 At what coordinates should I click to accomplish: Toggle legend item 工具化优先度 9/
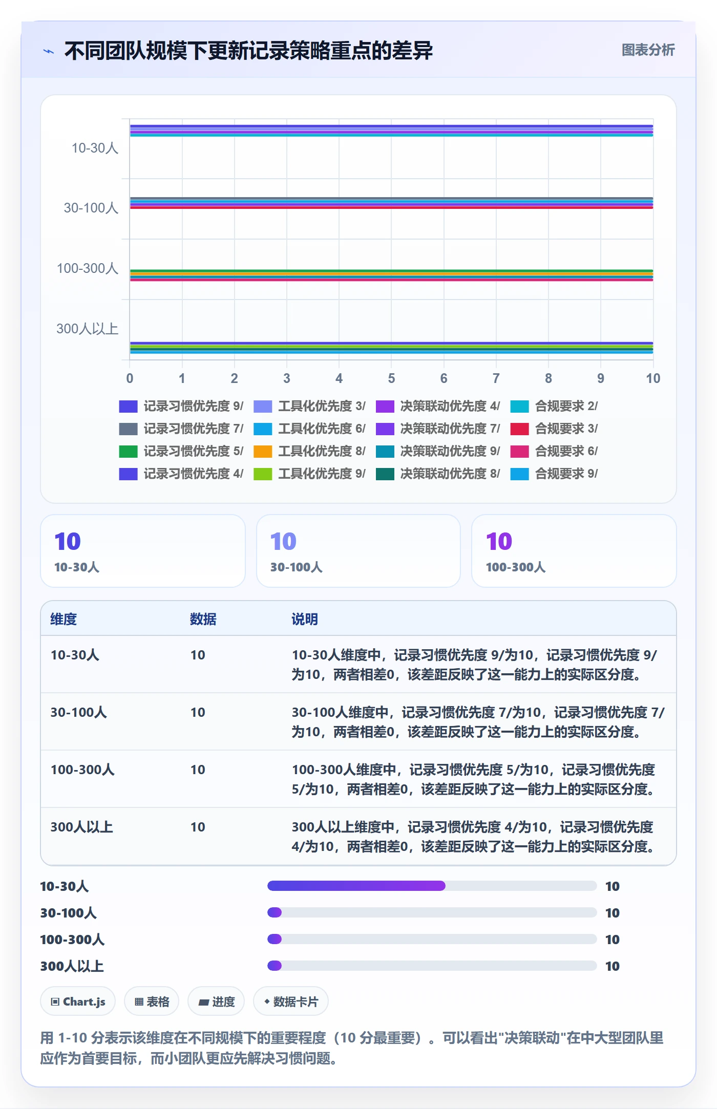coord(310,474)
